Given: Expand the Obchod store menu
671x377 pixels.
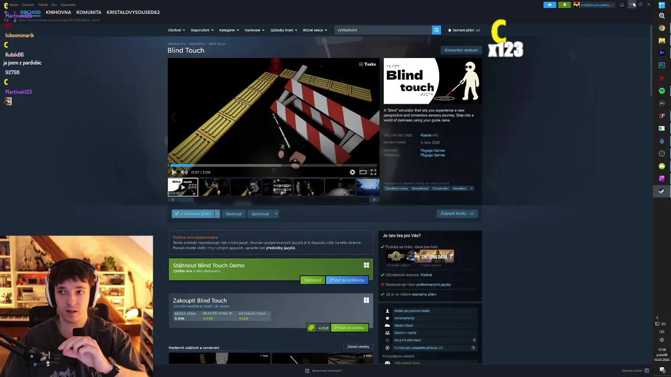Looking at the screenshot, I should 176,30.
